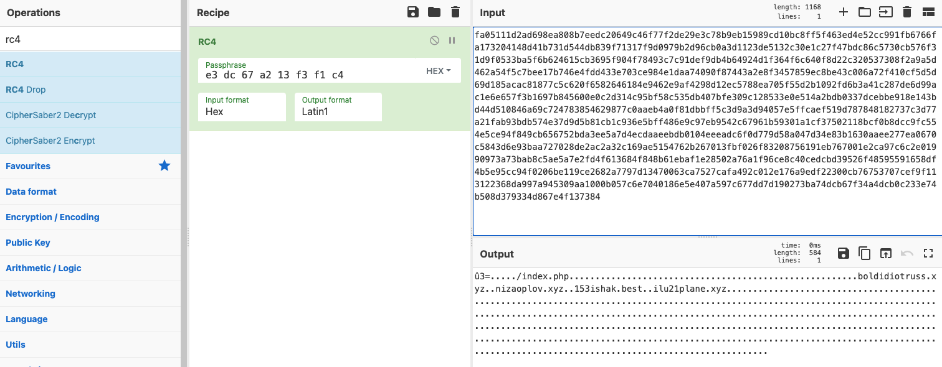The width and height of the screenshot is (942, 367).
Task: Maximise the output pane
Action: tap(928, 253)
